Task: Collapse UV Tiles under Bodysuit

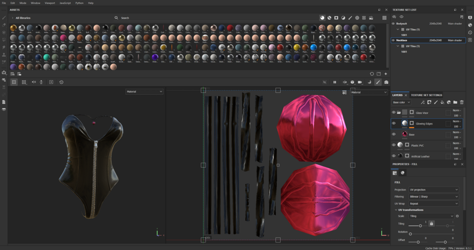Action: pos(398,29)
